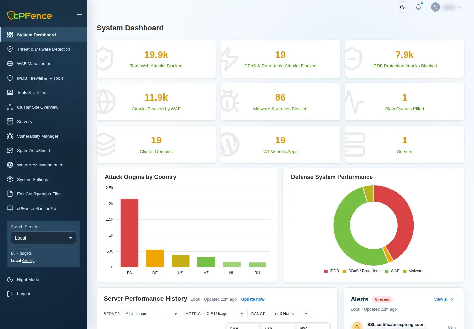Click the AZ bar in attack origins chart

206,262
